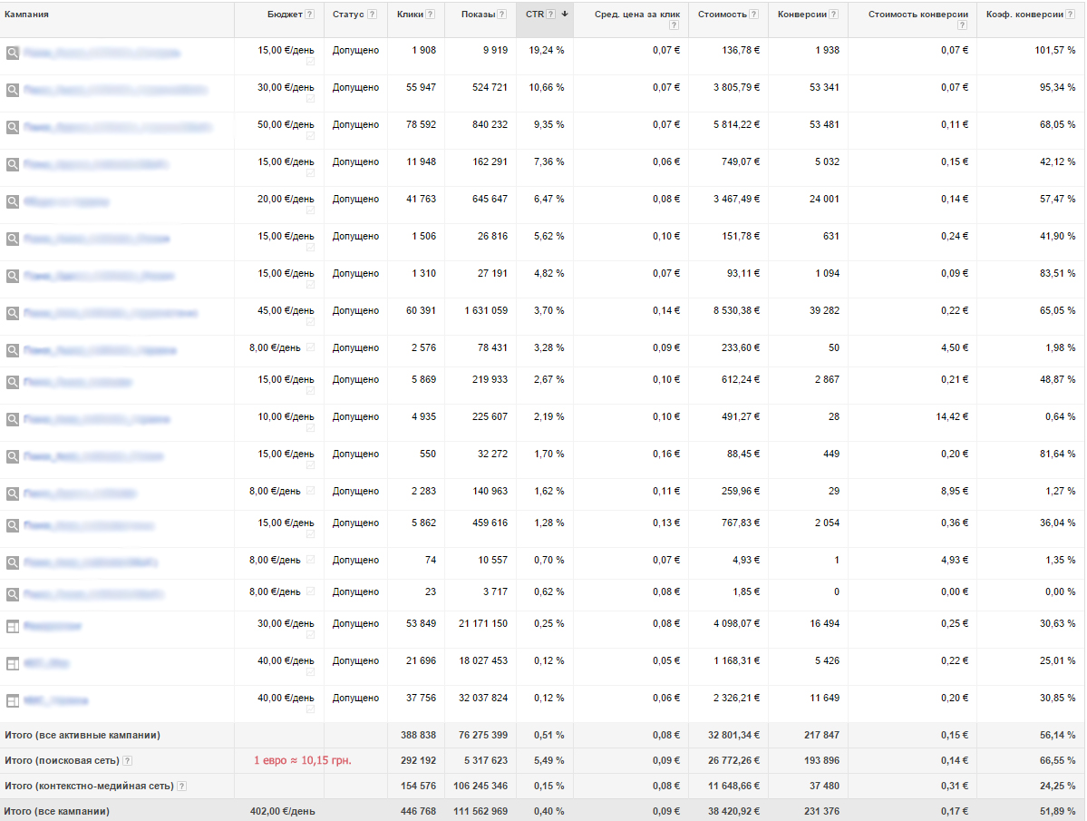Screen dimensions: 1087x821
Task: Open blurred campaign link in 23 clicks row
Action: (x=92, y=594)
